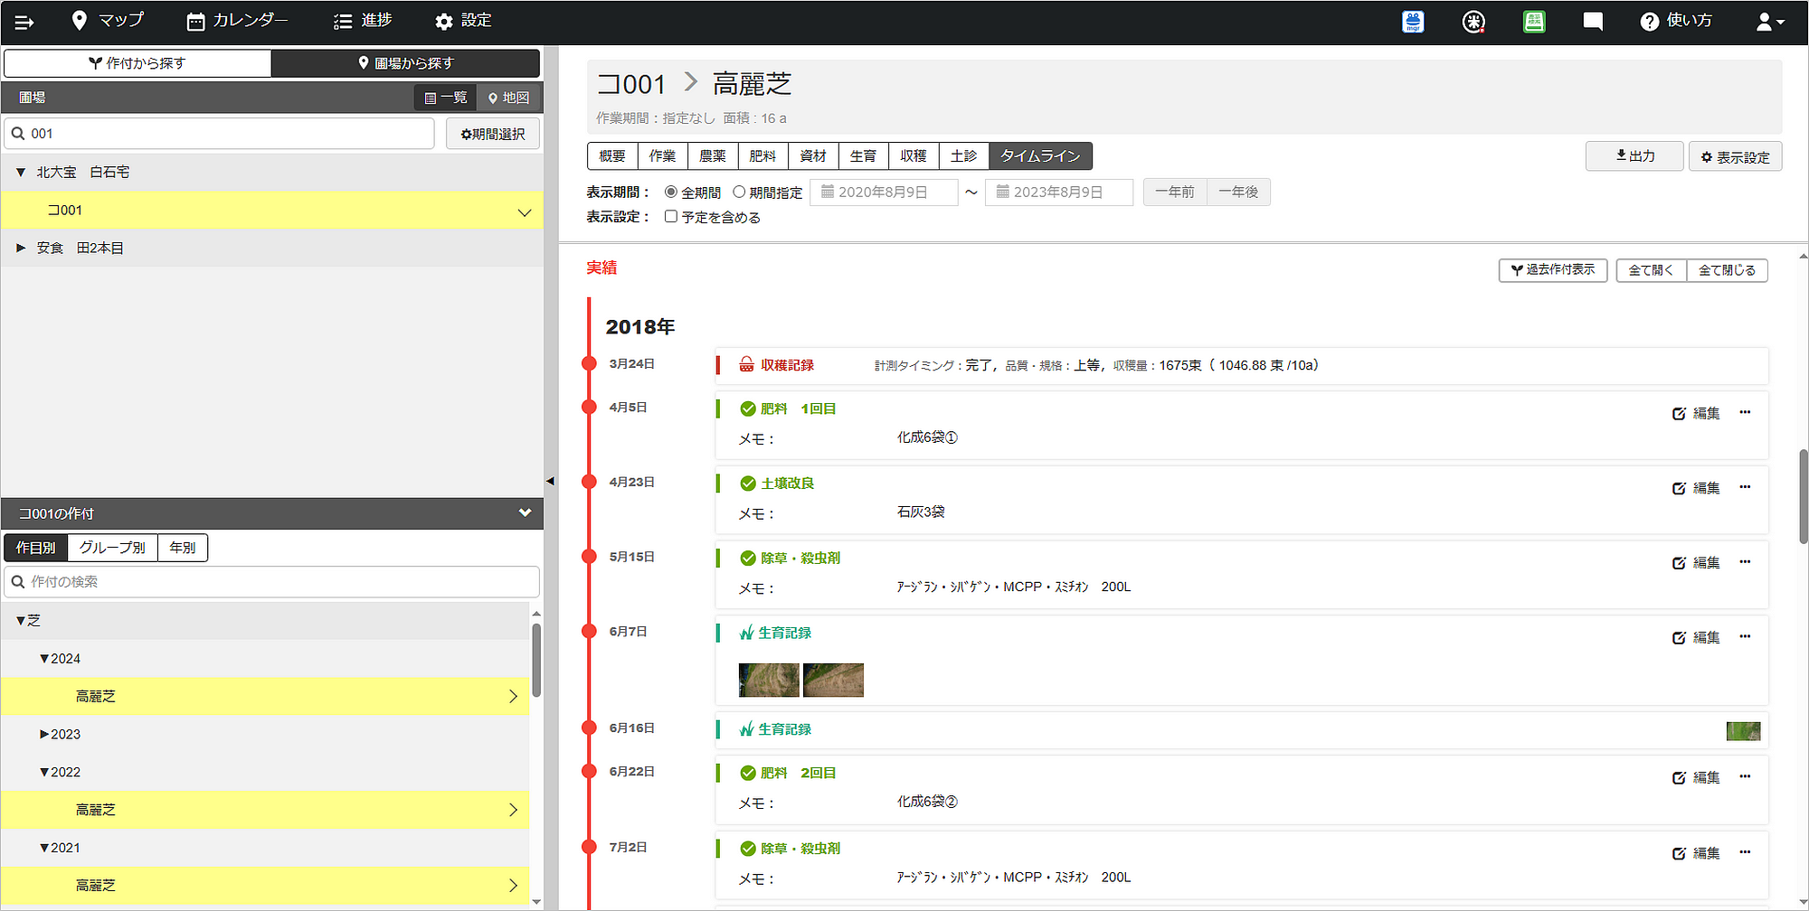Open the 進捗 progress view
1809x911 pixels.
tap(363, 21)
